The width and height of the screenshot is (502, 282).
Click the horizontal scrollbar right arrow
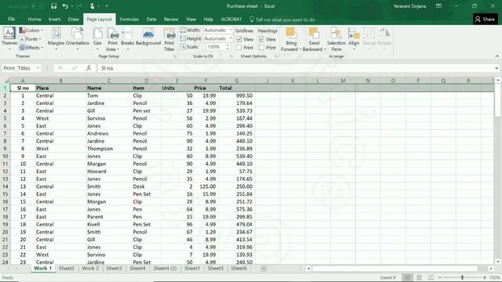tap(491, 269)
